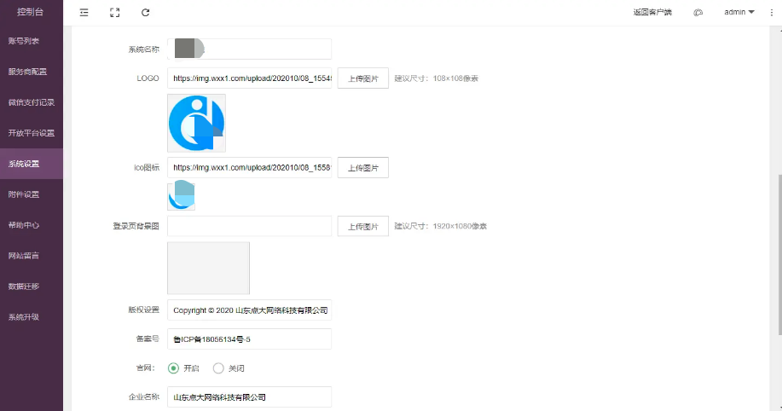Focus the ico图标 URL input field
The image size is (782, 411).
pyautogui.click(x=249, y=168)
